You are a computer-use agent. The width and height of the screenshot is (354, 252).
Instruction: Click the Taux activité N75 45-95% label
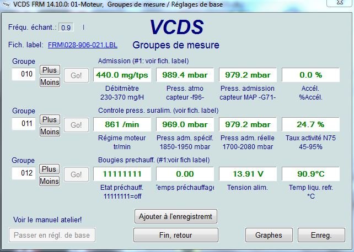tap(310, 143)
